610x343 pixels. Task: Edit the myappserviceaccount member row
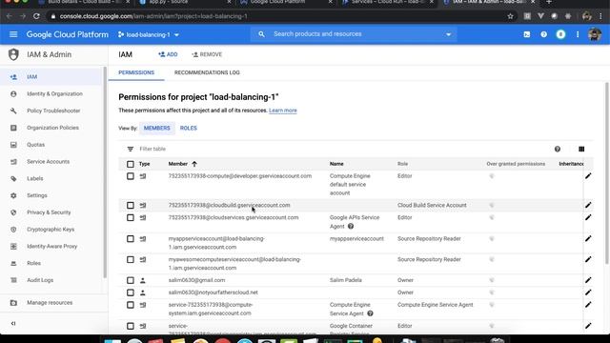coord(588,239)
